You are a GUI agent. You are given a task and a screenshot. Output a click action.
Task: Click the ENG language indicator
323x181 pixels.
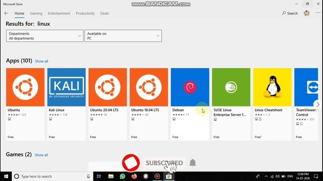point(290,176)
